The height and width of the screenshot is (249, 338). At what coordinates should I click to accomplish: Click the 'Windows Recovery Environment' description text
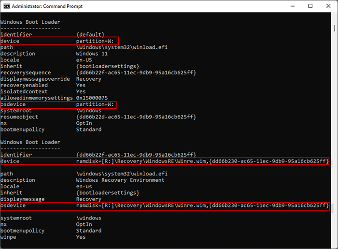pos(120,180)
